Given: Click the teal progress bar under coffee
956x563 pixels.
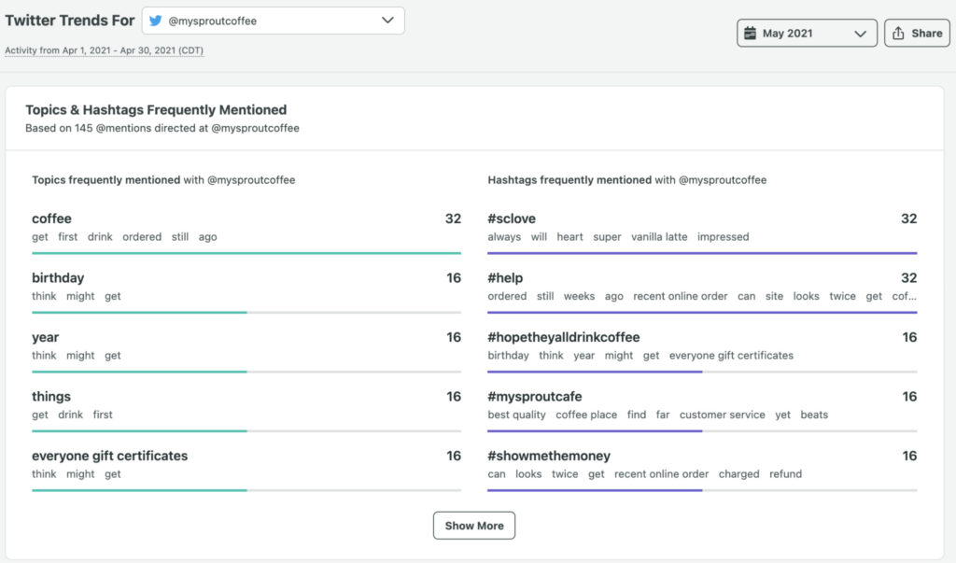Looking at the screenshot, I should click(246, 252).
